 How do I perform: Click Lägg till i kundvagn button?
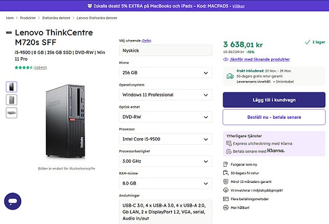(274, 100)
